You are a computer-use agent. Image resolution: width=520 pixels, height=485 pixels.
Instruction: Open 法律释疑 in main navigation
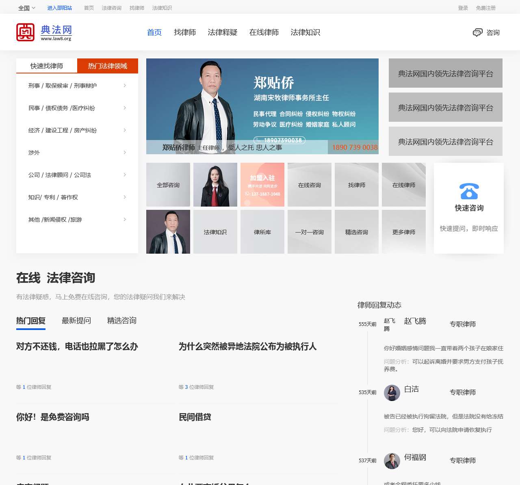[223, 32]
